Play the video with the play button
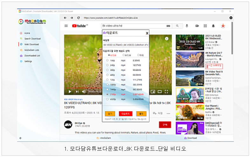The width and height of the screenshot is (251, 157). coord(70,92)
